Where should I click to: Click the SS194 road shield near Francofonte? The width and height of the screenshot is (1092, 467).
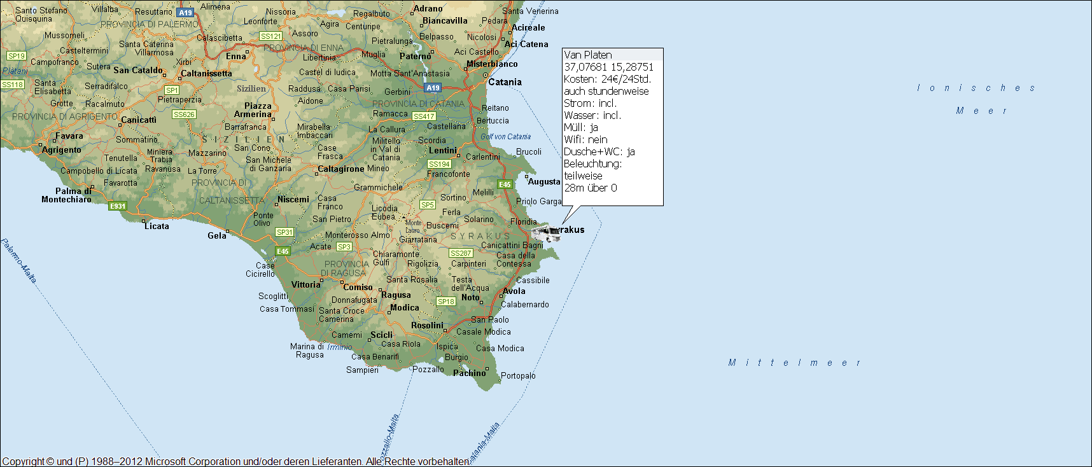pos(439,164)
